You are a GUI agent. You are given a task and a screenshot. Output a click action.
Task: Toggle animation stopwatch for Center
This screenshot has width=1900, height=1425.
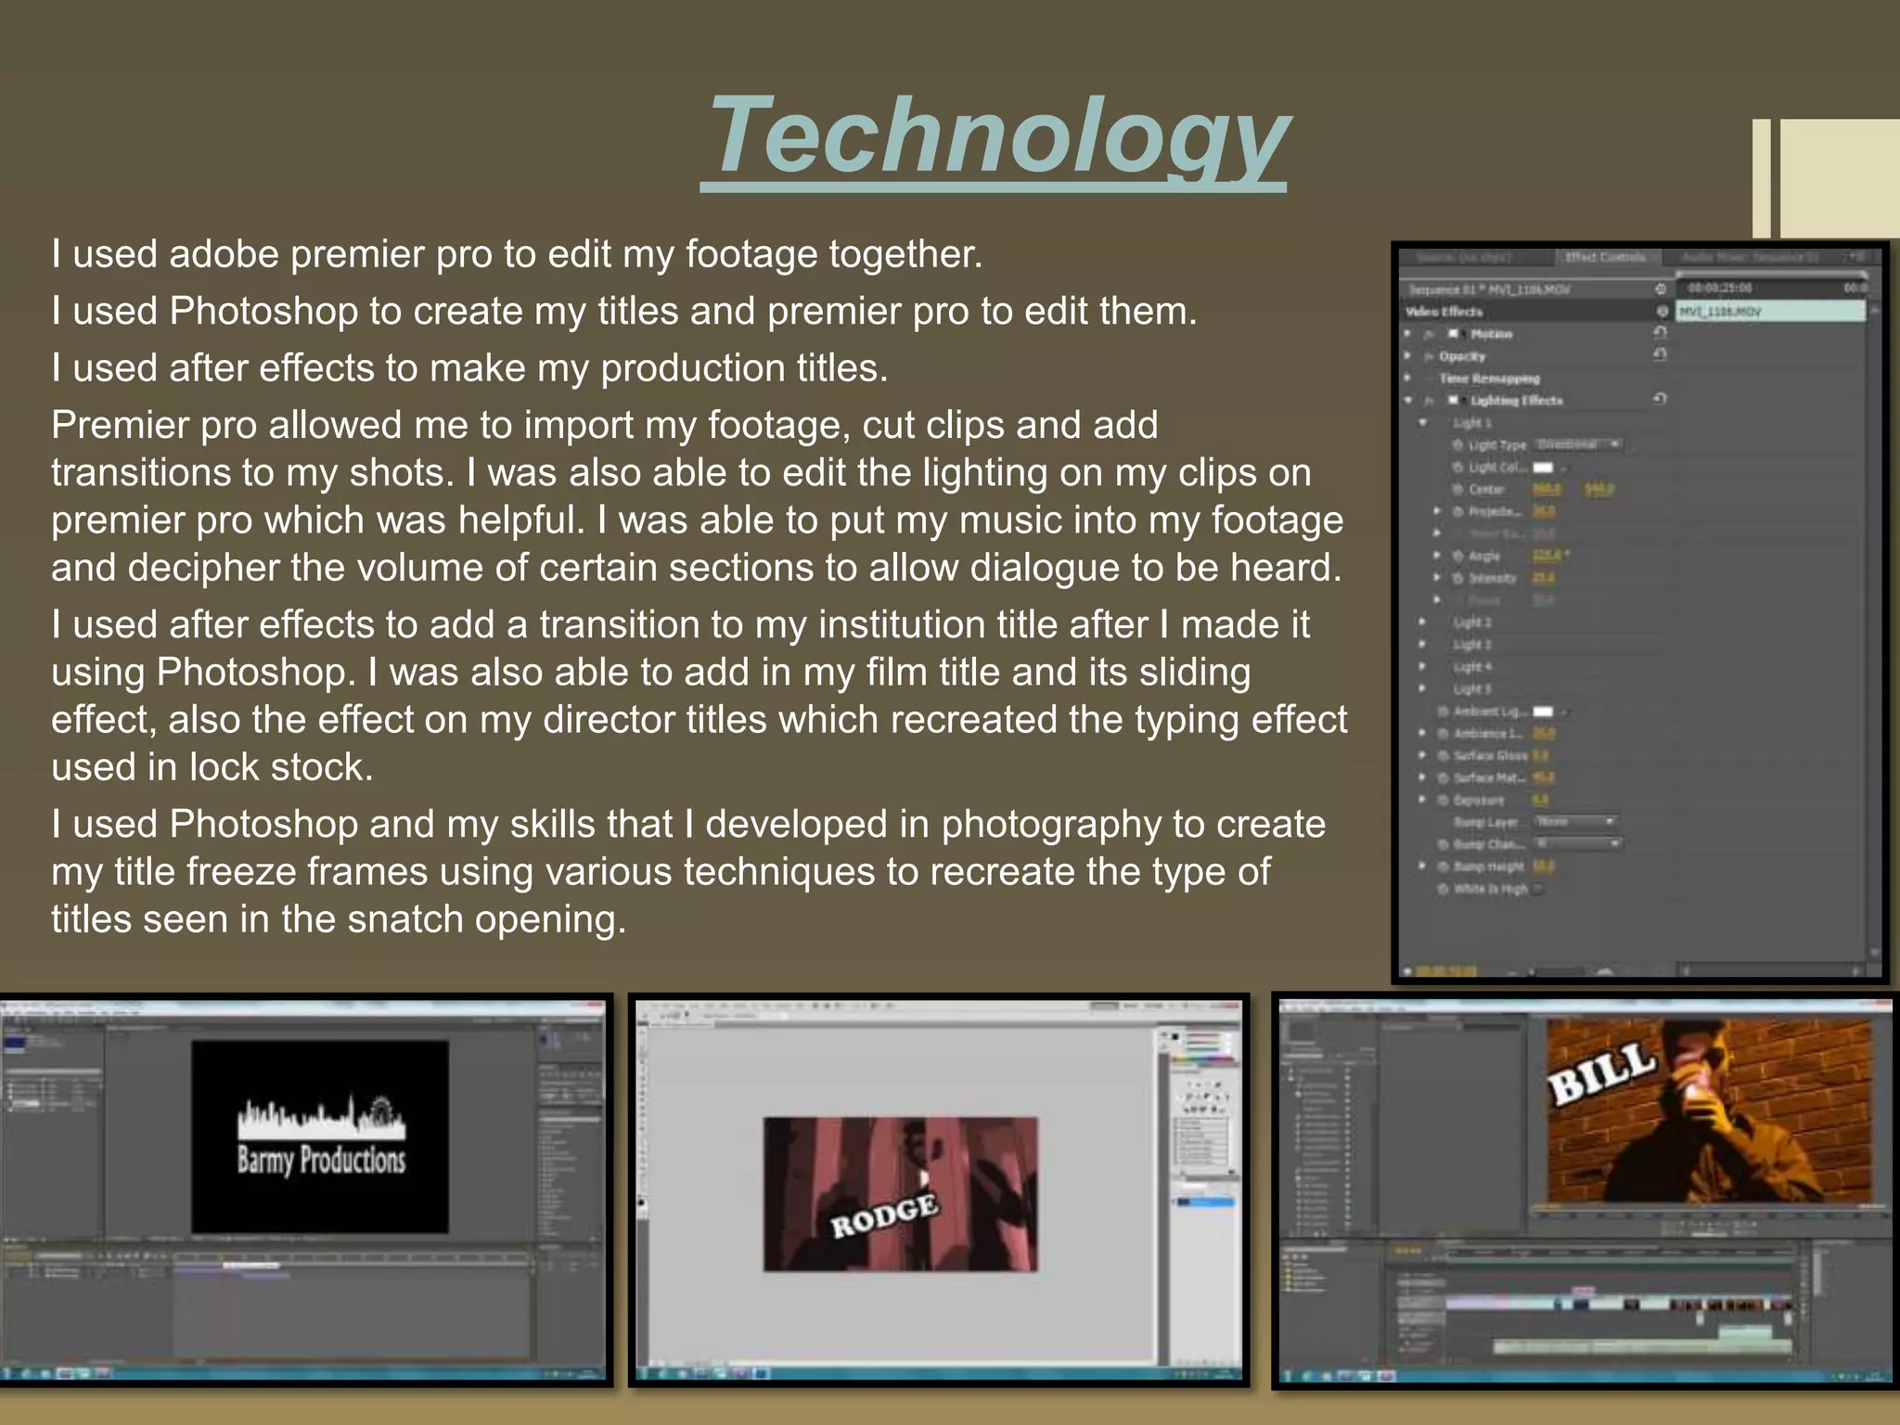[1457, 489]
